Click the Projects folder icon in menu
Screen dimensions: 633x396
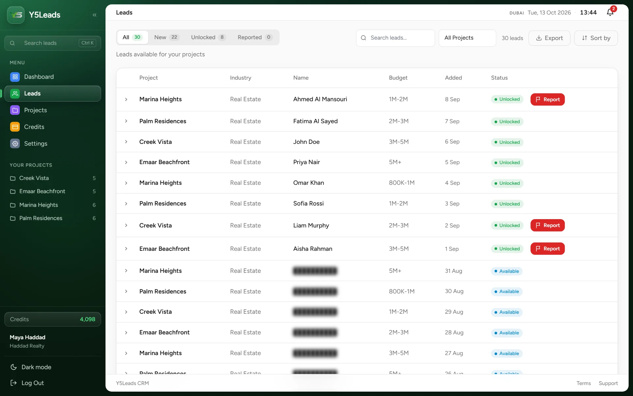(15, 110)
